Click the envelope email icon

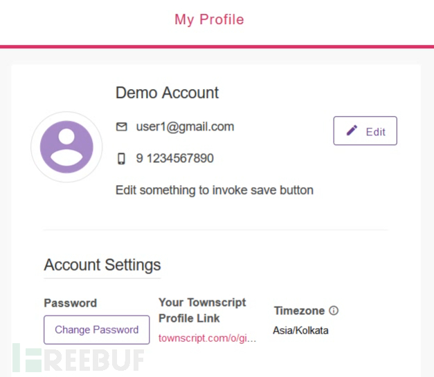point(121,127)
